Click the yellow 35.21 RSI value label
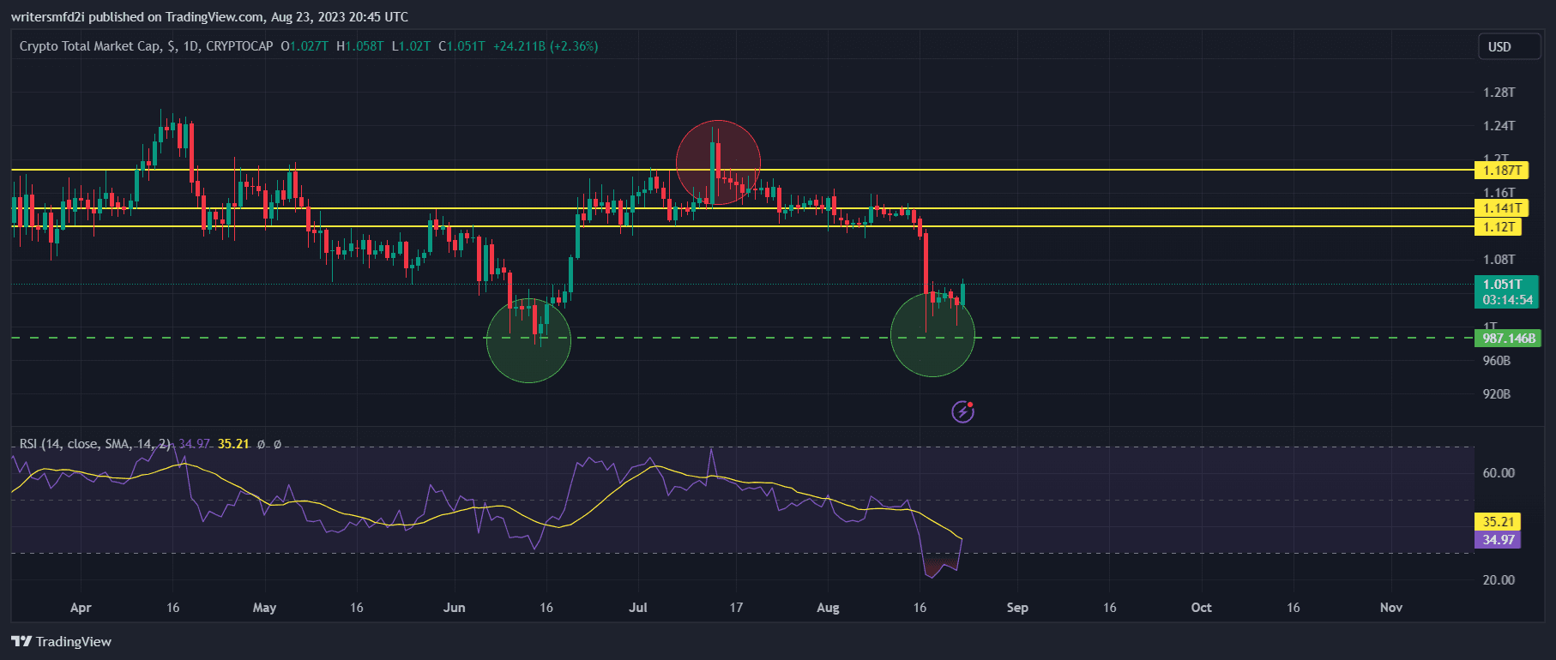1556x660 pixels. [1498, 522]
